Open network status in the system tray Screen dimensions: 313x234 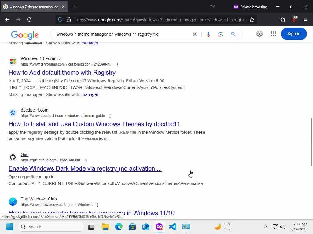pyautogui.click(x=275, y=227)
